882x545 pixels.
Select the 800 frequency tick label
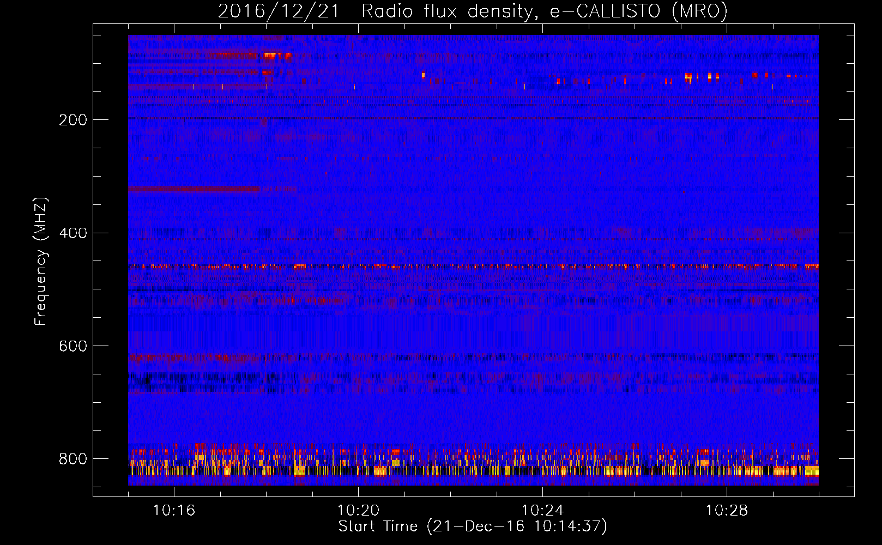[x=73, y=459]
